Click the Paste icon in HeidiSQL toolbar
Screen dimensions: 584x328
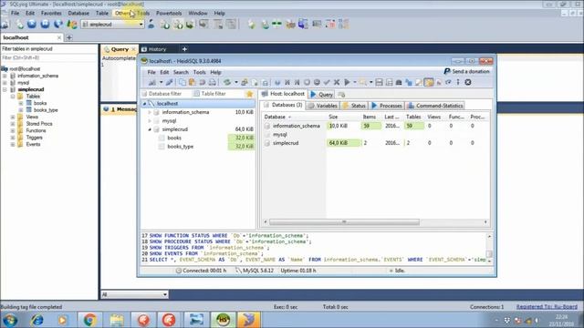tap(193, 83)
